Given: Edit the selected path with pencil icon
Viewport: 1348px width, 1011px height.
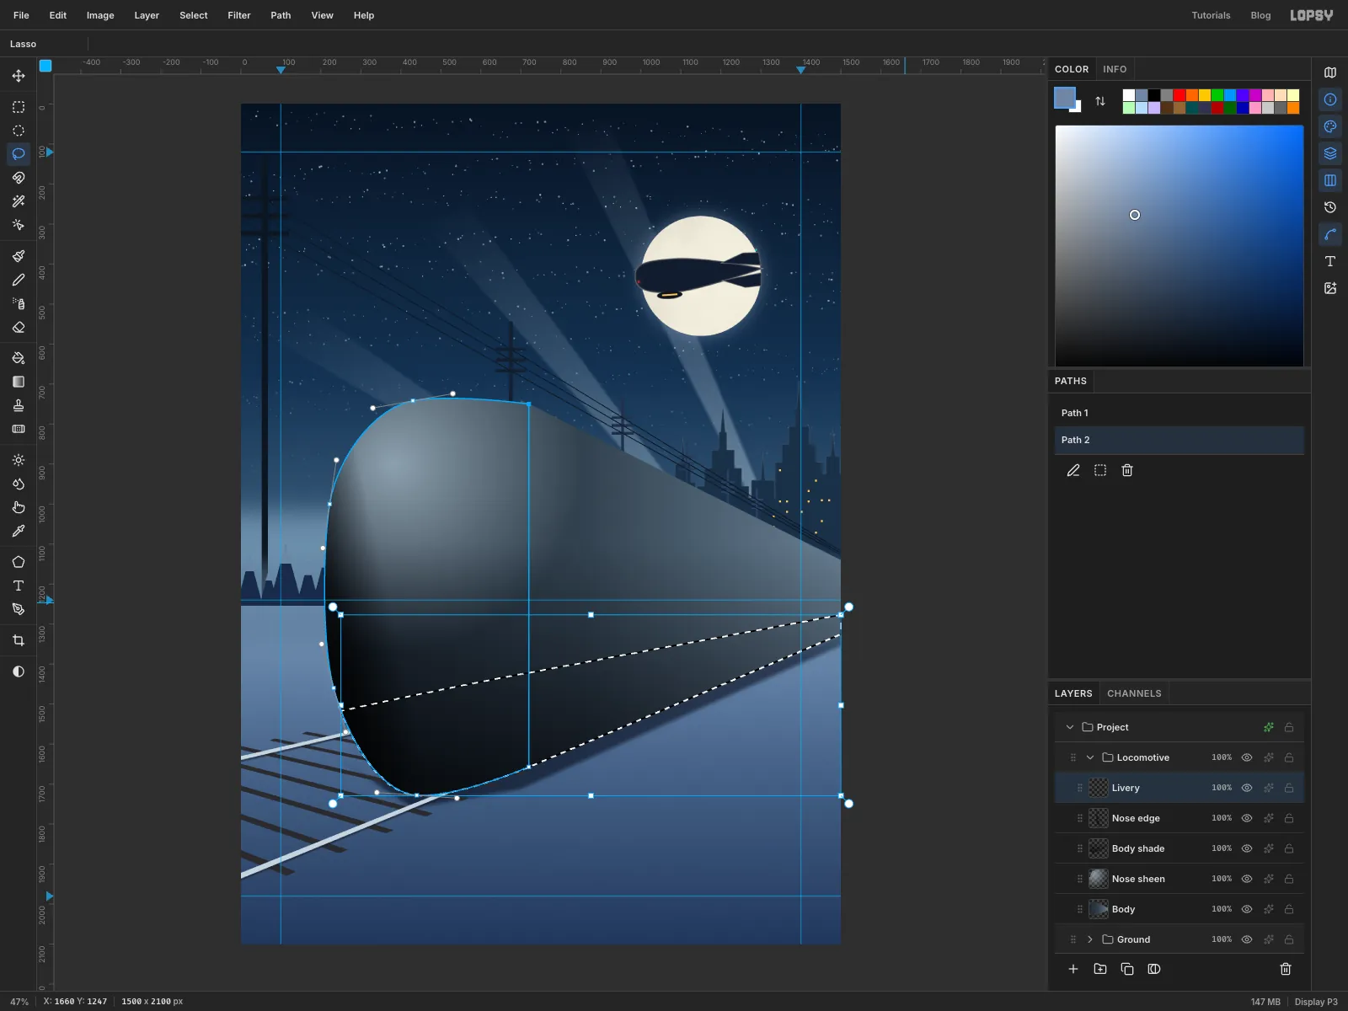Looking at the screenshot, I should pyautogui.click(x=1073, y=470).
